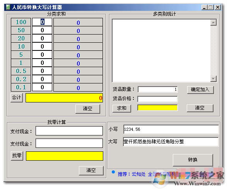Image resolution: width=227 pixels, height=189 pixels.
Task: Open the 云知处 recommended link
Action: (138, 174)
